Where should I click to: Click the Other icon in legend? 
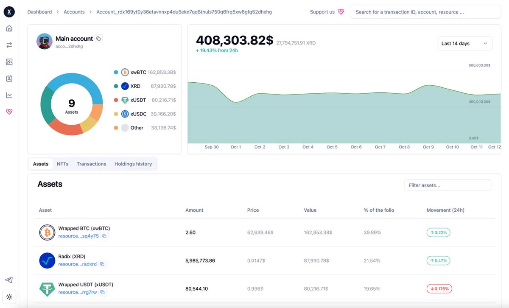(x=125, y=128)
